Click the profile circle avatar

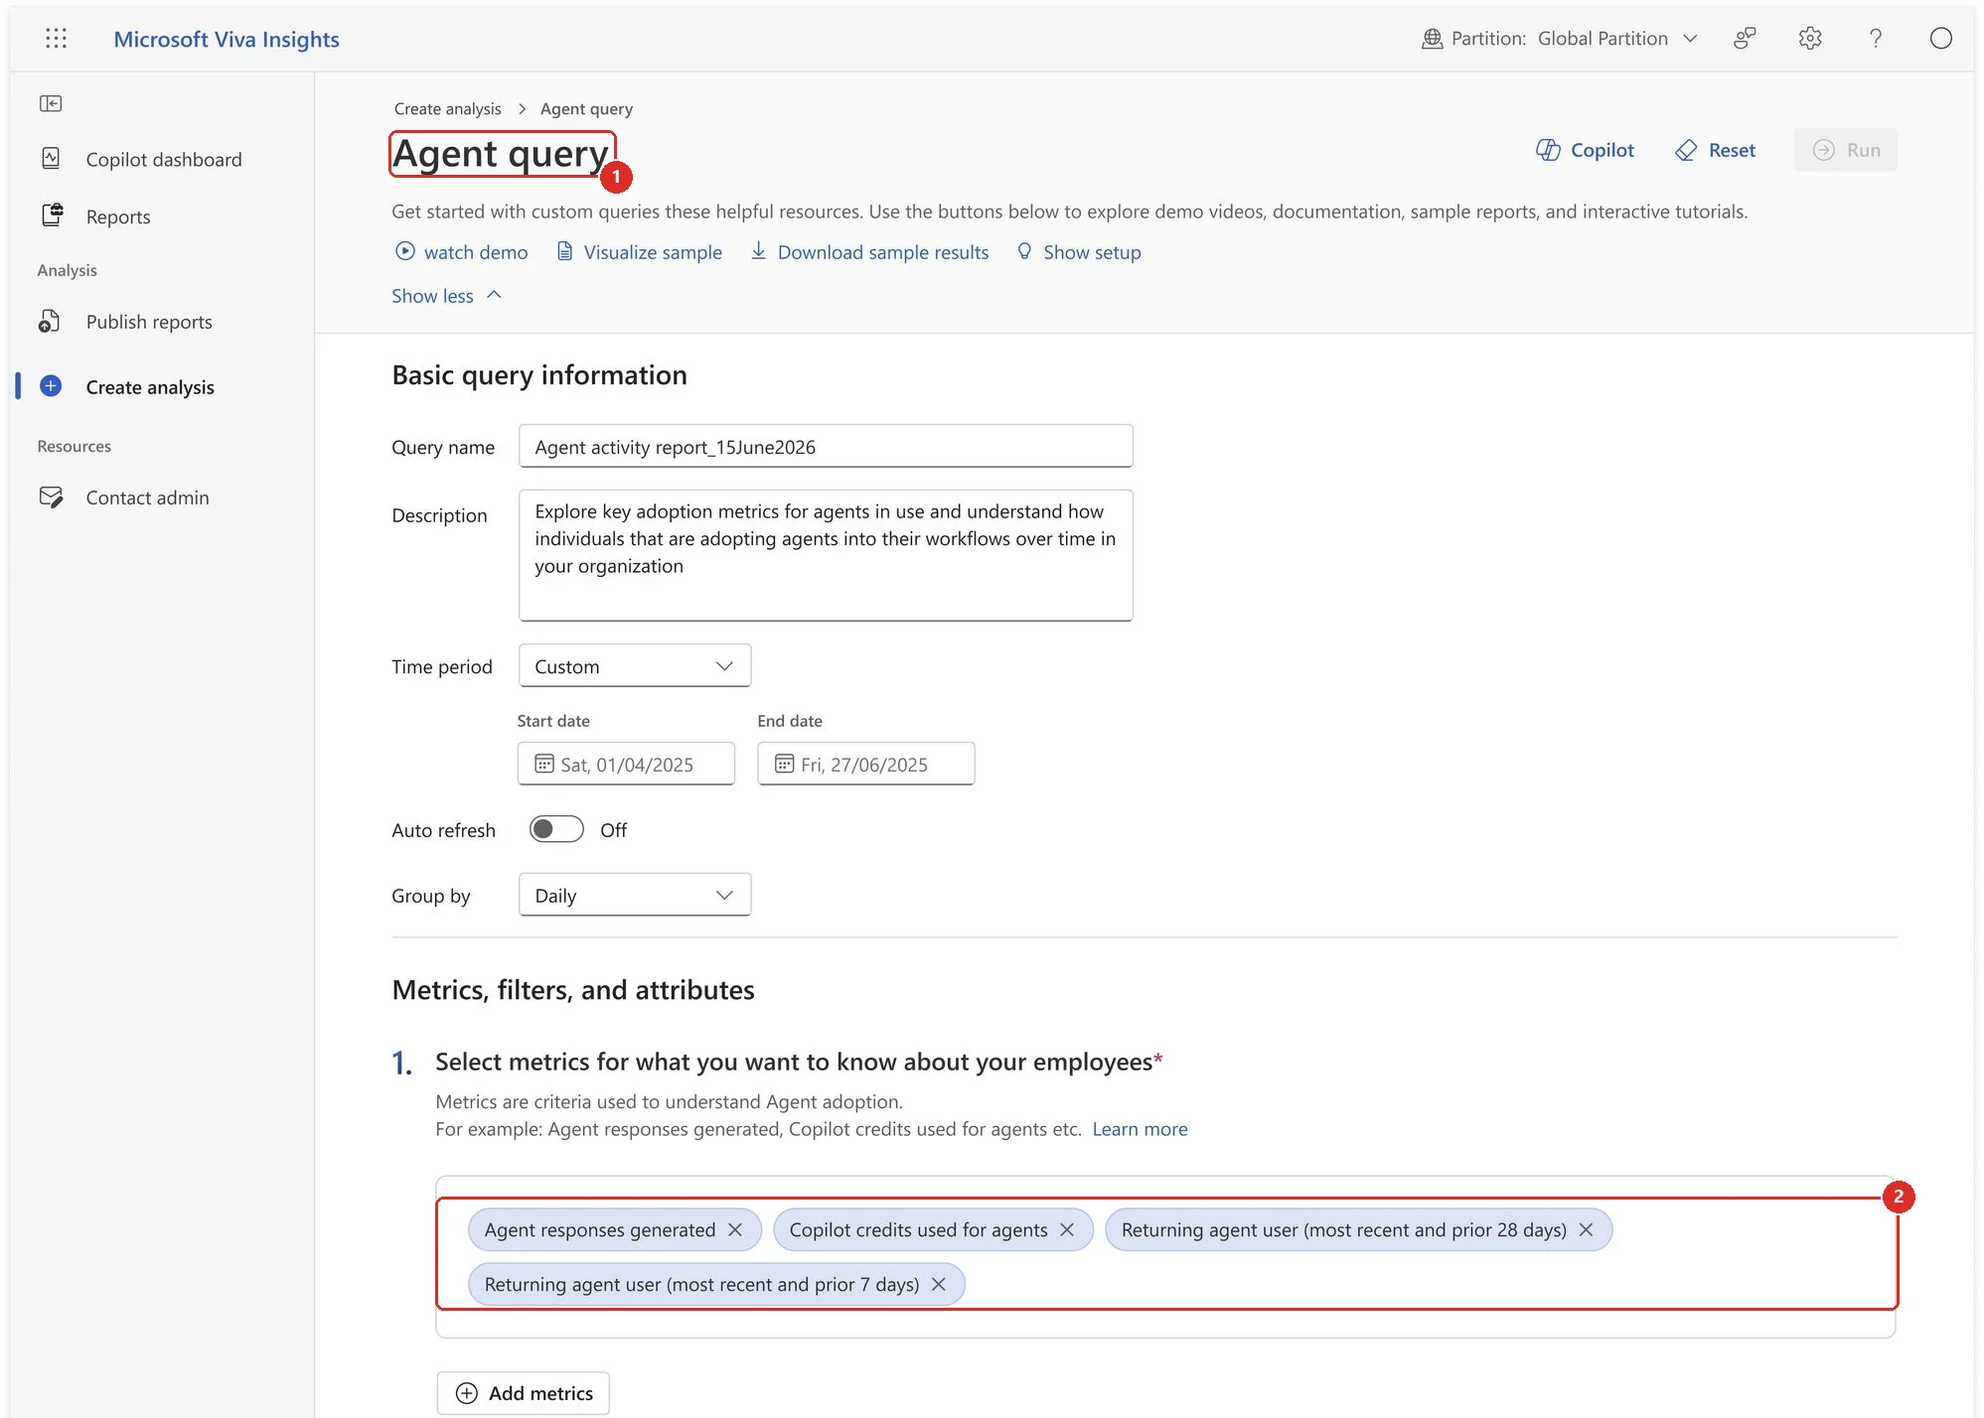(x=1940, y=38)
